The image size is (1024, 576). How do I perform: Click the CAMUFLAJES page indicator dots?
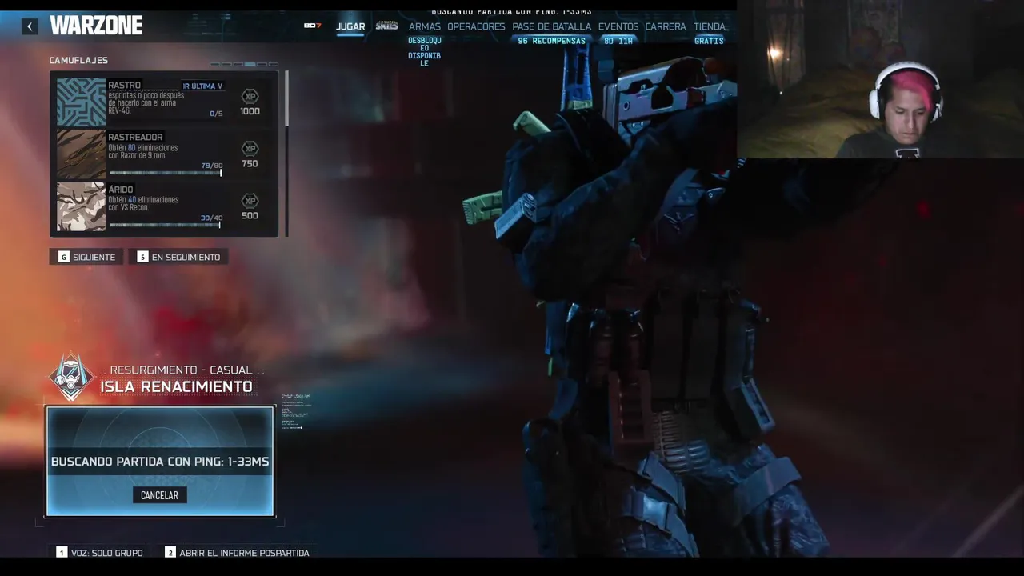pyautogui.click(x=245, y=64)
